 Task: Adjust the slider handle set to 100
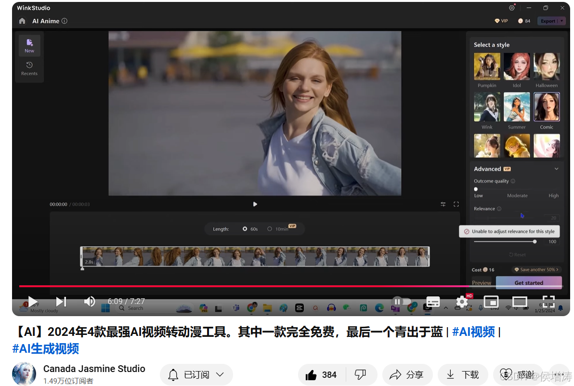[x=535, y=242]
